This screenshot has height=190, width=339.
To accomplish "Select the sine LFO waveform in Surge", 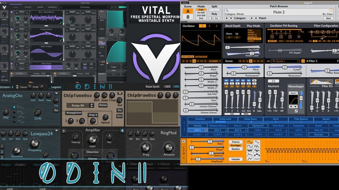I will click(250, 142).
